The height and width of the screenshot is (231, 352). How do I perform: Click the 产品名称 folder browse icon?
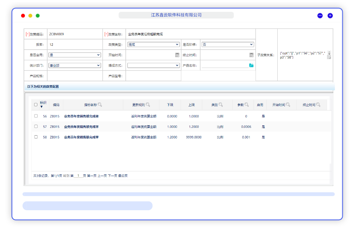tap(251, 65)
